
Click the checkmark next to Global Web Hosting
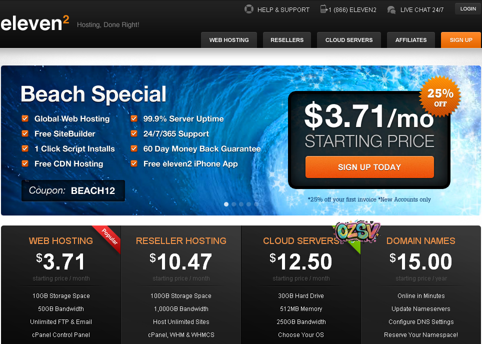[25, 118]
